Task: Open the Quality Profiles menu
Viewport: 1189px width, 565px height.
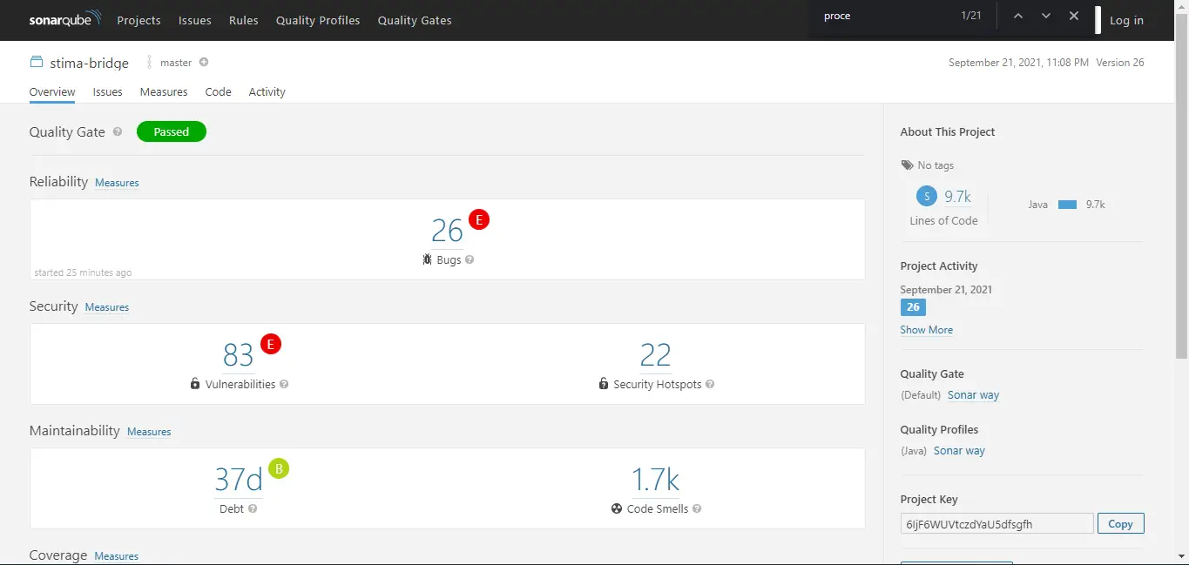Action: point(317,20)
